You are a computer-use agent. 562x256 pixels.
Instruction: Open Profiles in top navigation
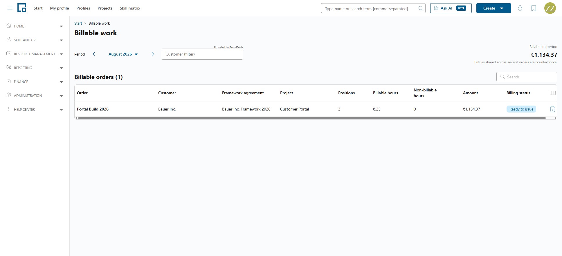click(83, 8)
